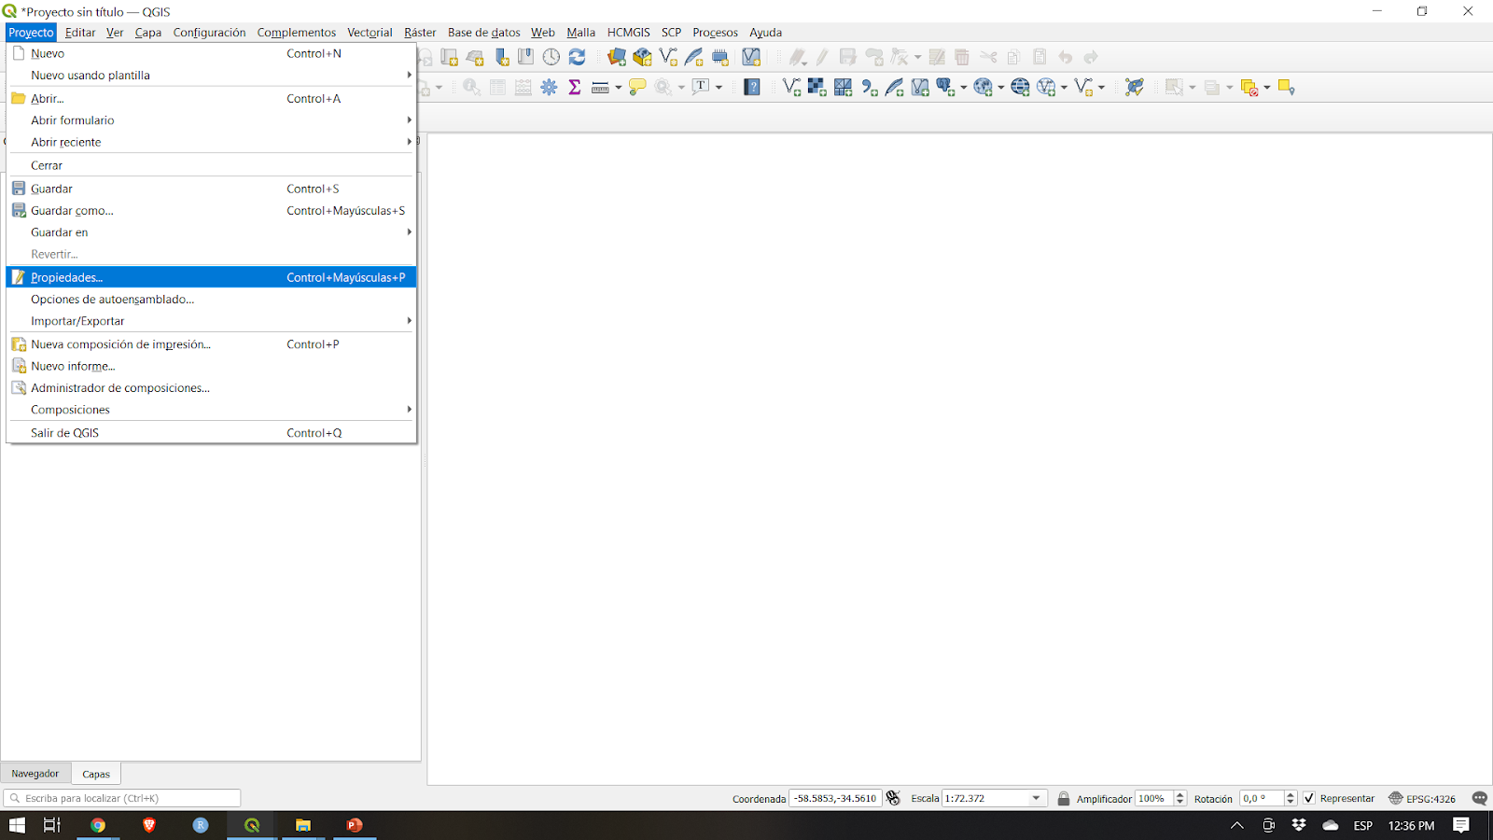This screenshot has height=840, width=1493.
Task: Toggle extents and mouse position display icon
Action: (893, 798)
